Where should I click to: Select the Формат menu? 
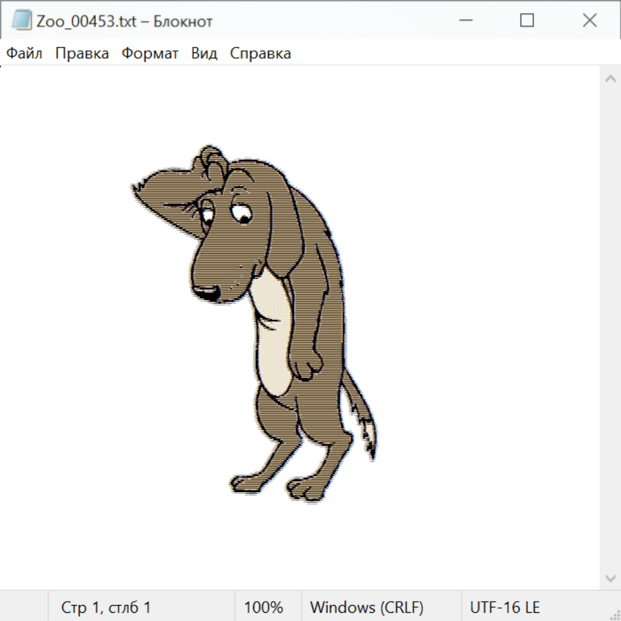tap(150, 54)
